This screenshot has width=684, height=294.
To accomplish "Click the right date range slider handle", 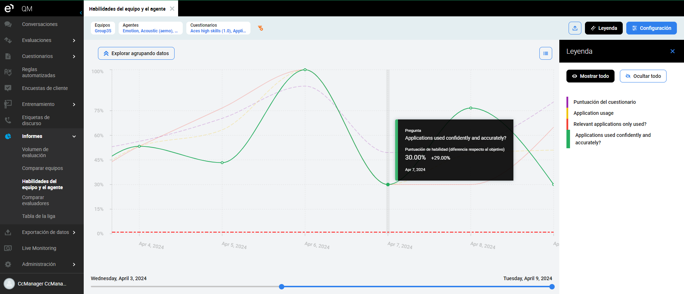I will [x=552, y=287].
